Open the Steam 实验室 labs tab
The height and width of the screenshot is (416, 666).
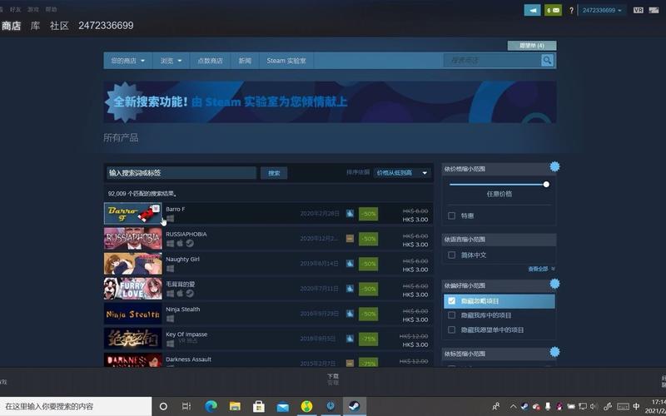[286, 61]
